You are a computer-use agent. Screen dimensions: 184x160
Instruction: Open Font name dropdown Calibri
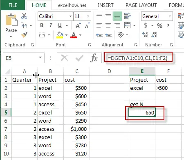tap(70, 16)
